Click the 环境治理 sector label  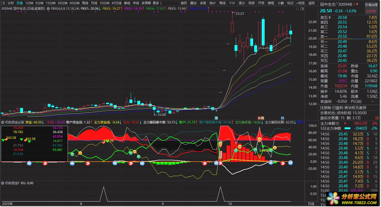371,5
